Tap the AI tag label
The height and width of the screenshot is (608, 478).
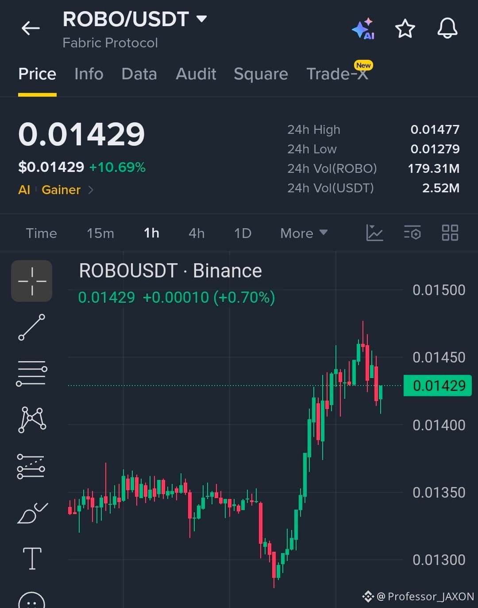pos(24,190)
